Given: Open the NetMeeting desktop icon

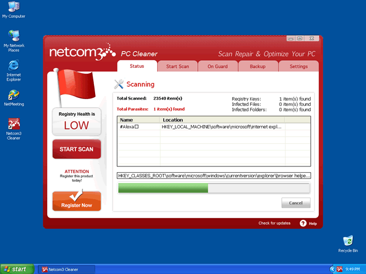Looking at the screenshot, I should coord(13,94).
